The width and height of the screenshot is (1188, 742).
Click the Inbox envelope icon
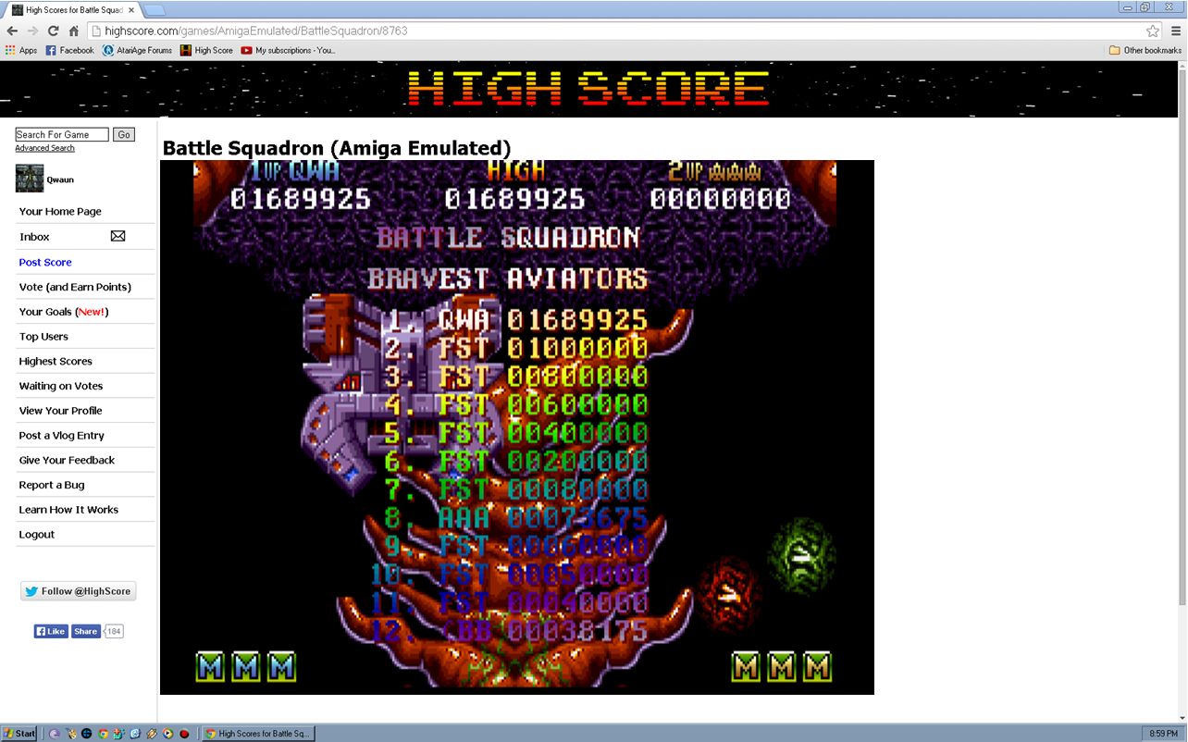pyautogui.click(x=118, y=237)
